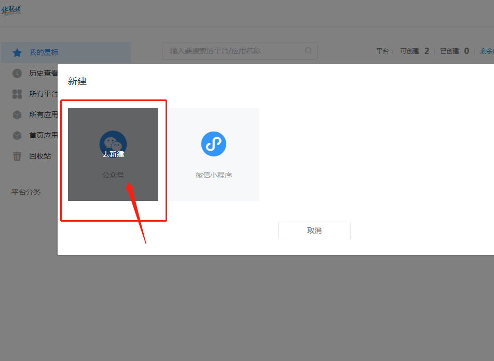Open 回收站 in the sidebar
This screenshot has height=361, width=494.
pos(40,156)
